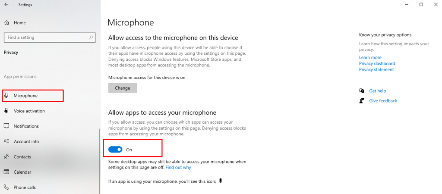Screen dimensions: 442x194
Task: Click the Find a setting search field
Action: pyautogui.click(x=50, y=37)
